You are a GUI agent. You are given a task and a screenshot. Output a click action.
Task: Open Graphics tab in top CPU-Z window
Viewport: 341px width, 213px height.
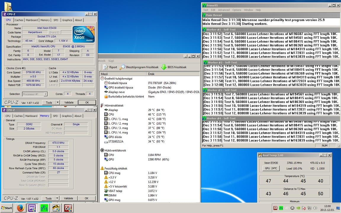tap(67, 20)
